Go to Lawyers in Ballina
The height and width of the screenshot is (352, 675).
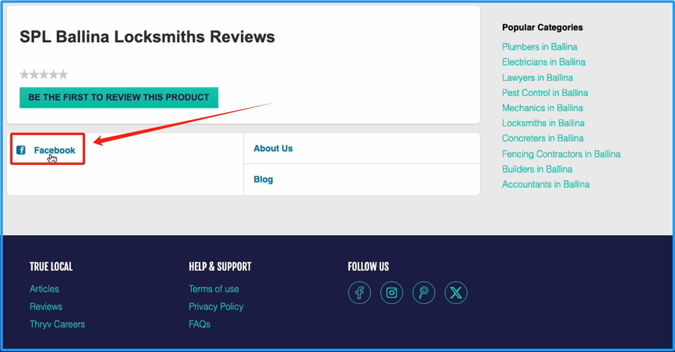click(537, 77)
